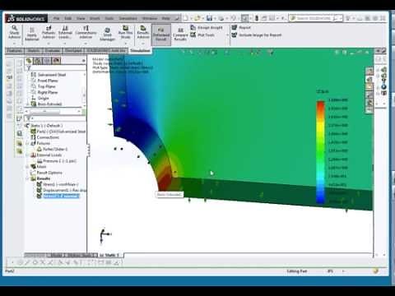Open dropdown under Fixtures Advisor
Image resolution: width=395 pixels, height=296 pixels.
[49, 44]
